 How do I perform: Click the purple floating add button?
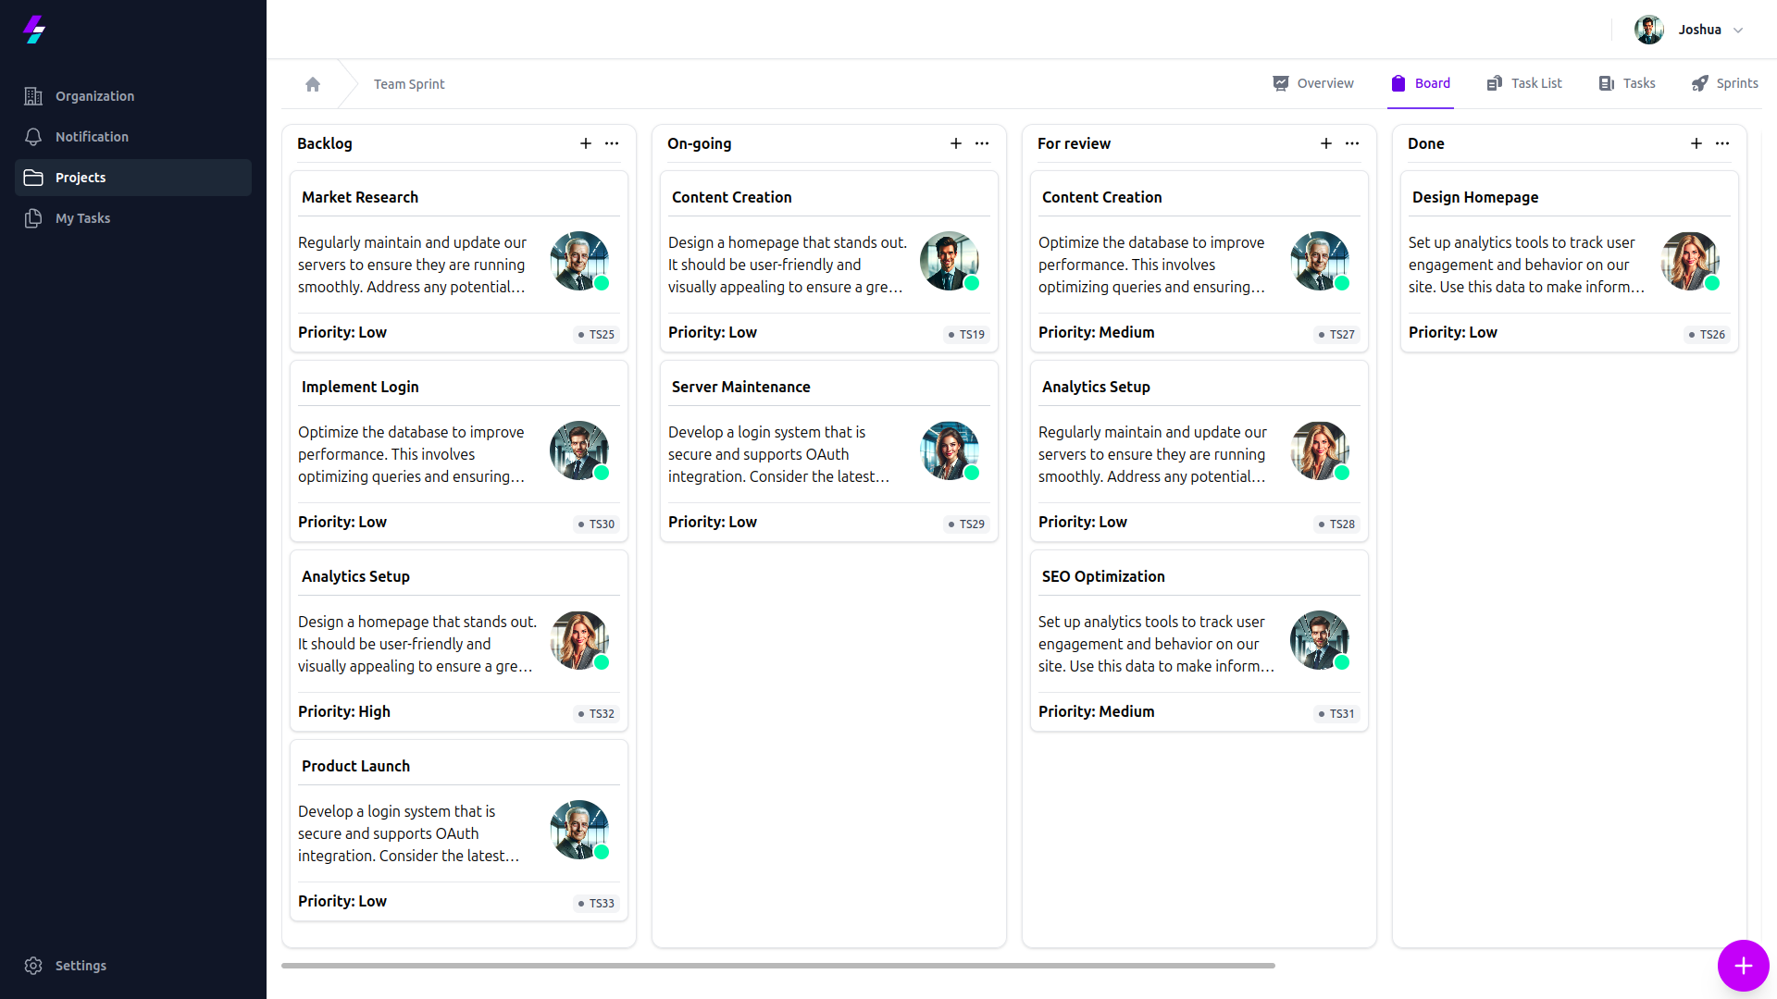1743,966
